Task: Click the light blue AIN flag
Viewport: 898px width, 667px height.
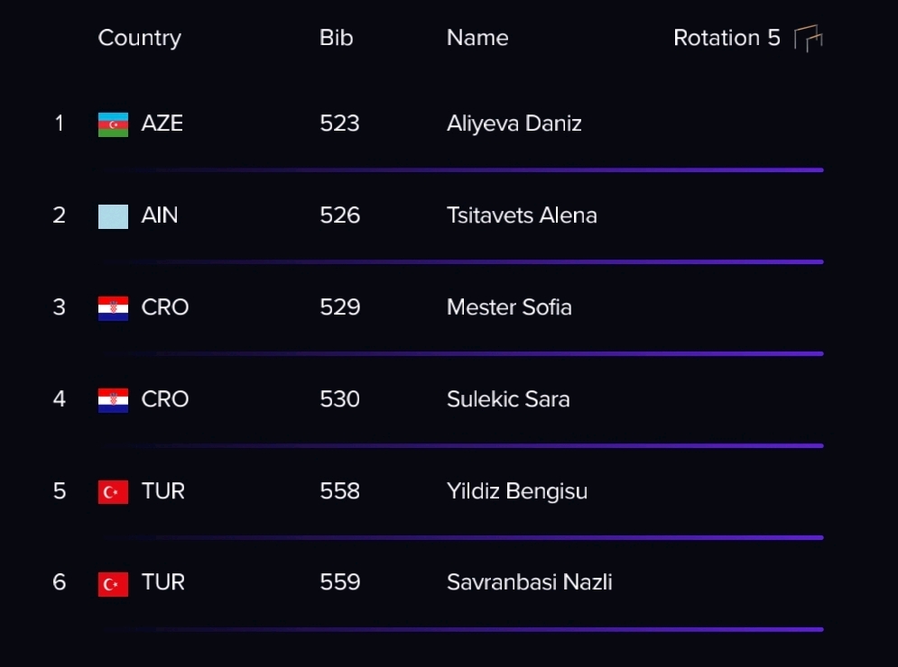Action: tap(113, 216)
